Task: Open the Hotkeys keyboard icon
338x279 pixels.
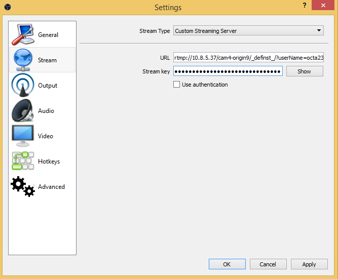Action: (x=22, y=161)
